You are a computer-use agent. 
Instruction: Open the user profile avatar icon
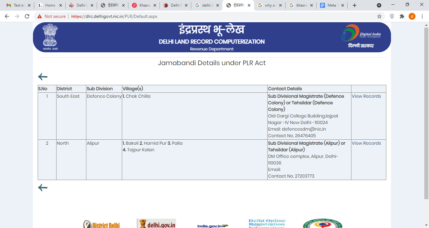click(x=412, y=16)
